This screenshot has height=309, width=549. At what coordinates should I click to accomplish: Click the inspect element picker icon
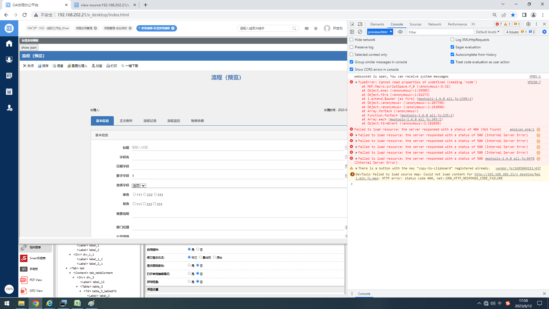click(x=352, y=24)
